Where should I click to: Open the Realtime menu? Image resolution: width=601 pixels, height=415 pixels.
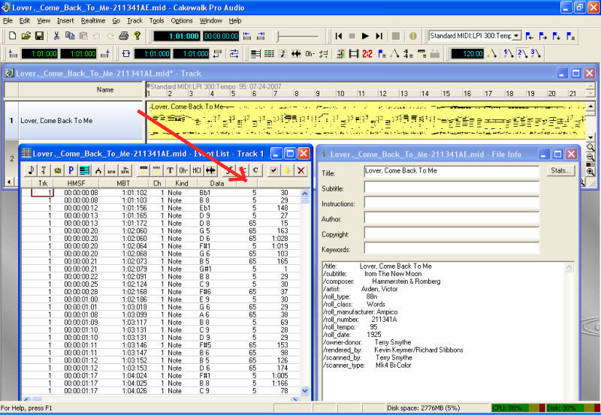coord(93,20)
